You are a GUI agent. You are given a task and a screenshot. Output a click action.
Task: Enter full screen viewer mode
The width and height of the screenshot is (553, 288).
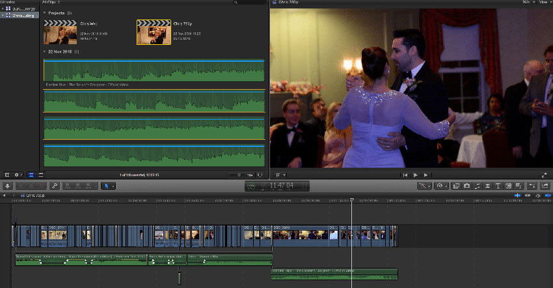pos(544,175)
